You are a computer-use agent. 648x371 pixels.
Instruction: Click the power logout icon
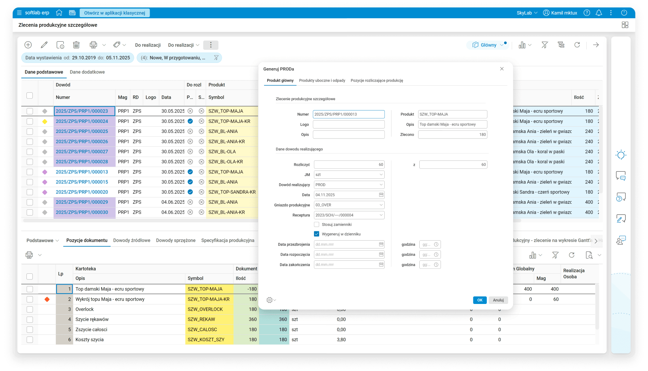click(x=624, y=13)
